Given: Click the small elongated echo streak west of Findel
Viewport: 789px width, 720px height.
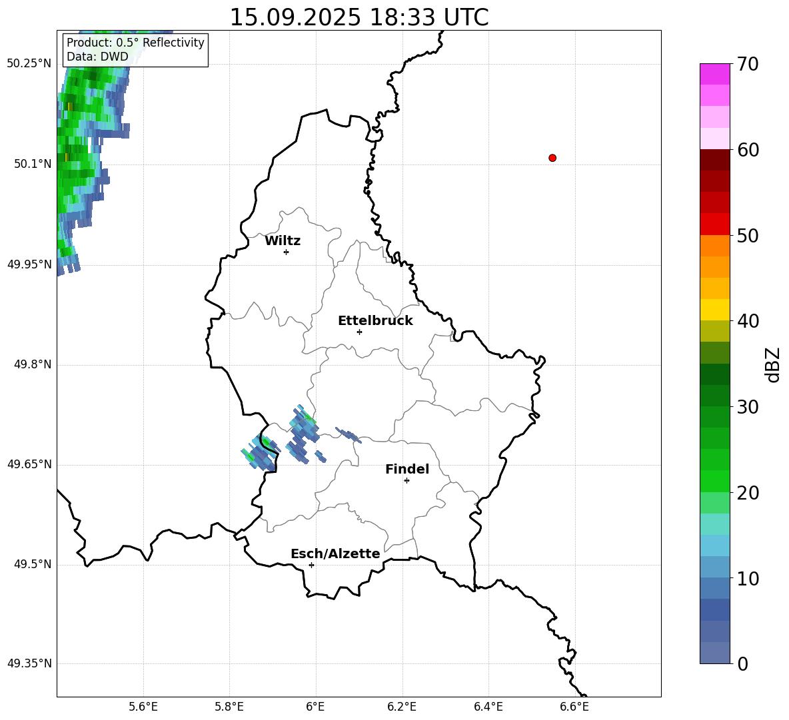Looking at the screenshot, I should pos(349,436).
